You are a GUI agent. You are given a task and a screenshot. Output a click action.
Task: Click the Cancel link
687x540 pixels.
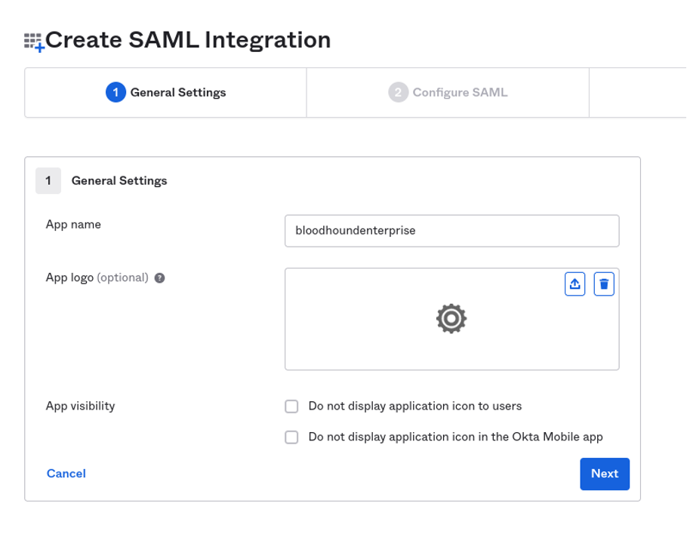(66, 474)
